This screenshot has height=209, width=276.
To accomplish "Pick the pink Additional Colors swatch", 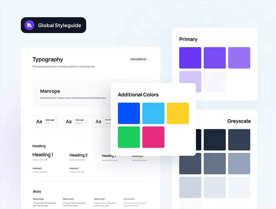I will [x=153, y=137].
